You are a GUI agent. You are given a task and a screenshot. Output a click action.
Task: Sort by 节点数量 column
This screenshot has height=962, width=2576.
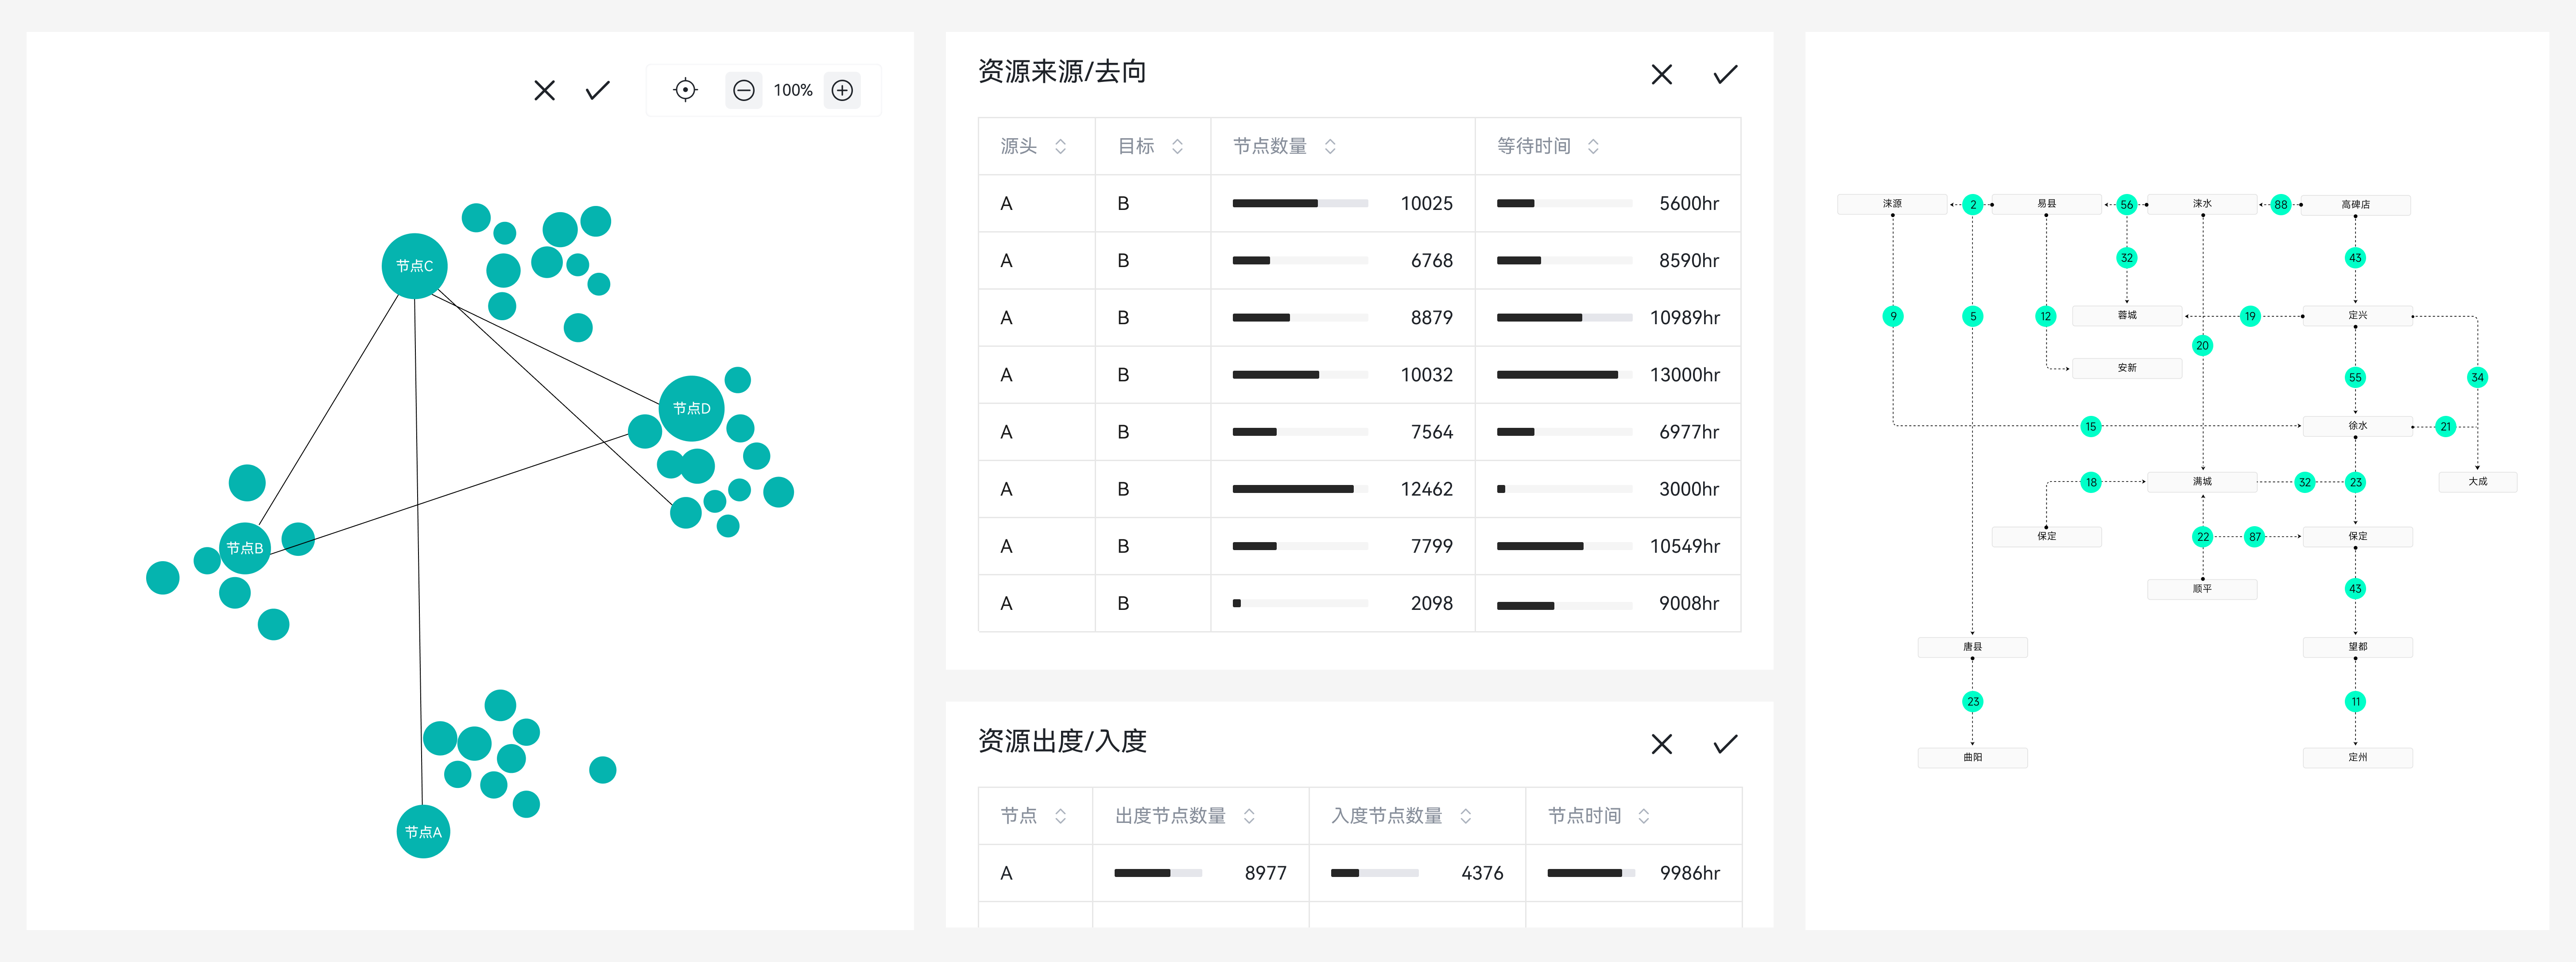point(1329,146)
